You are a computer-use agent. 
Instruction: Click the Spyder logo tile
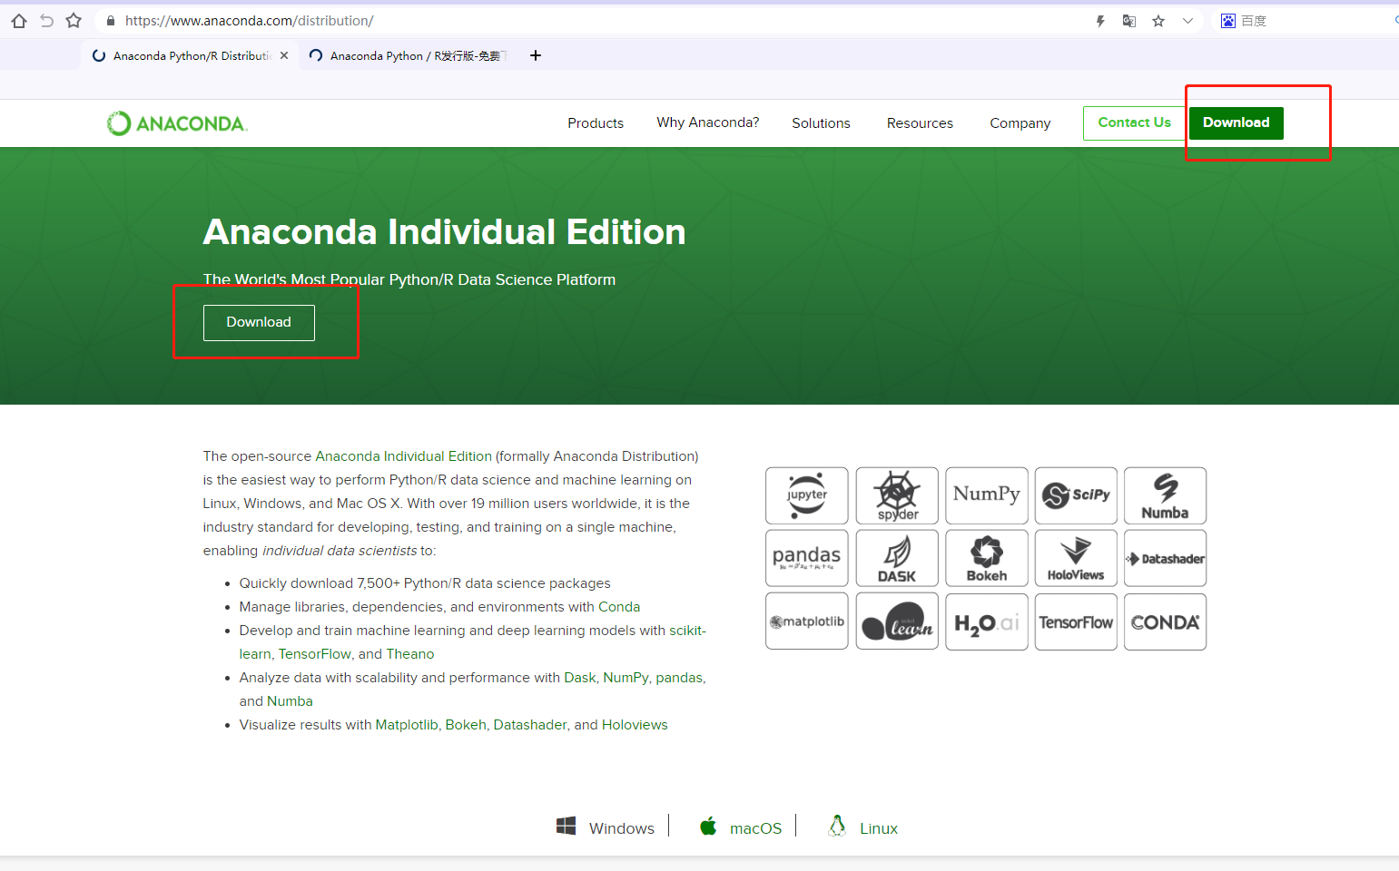coord(897,495)
